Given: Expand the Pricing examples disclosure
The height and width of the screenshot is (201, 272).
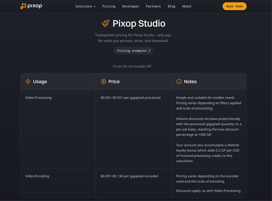Looking at the screenshot, I should pyautogui.click(x=133, y=50).
